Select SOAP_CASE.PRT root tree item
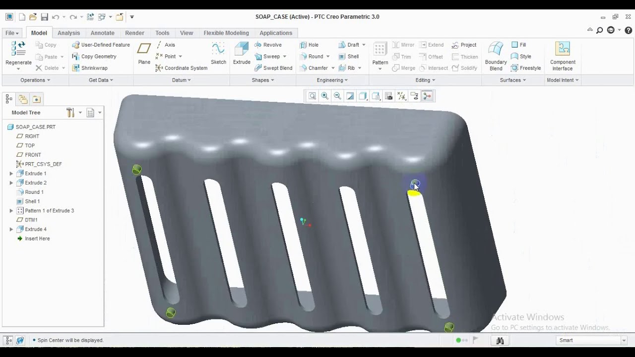635x357 pixels. (31, 127)
